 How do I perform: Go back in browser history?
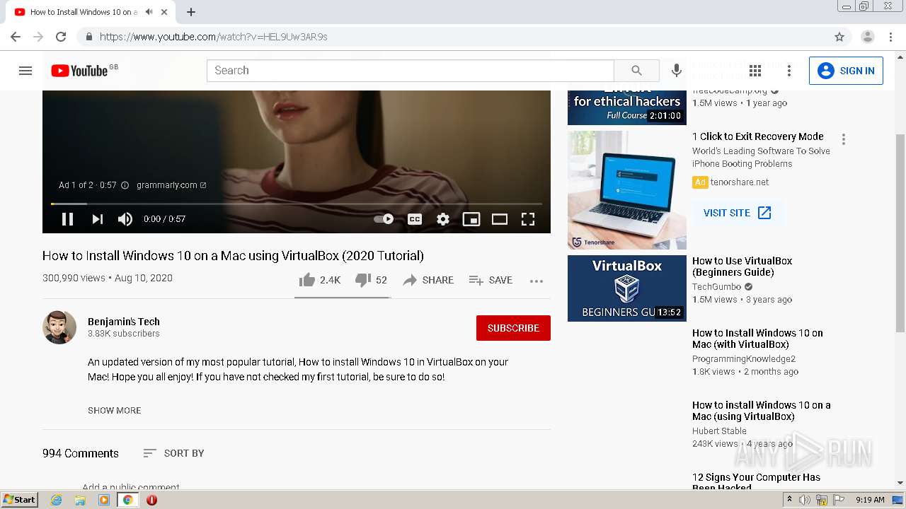[x=16, y=37]
